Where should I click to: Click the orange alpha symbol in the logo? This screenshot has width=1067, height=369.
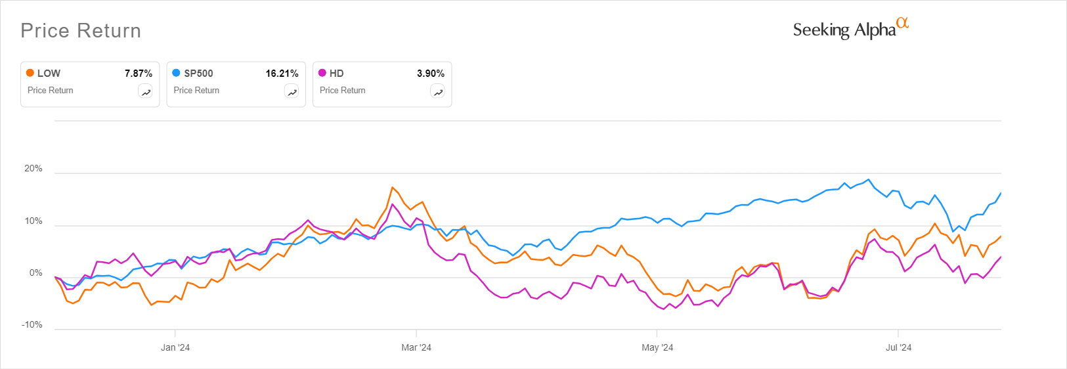pos(903,23)
